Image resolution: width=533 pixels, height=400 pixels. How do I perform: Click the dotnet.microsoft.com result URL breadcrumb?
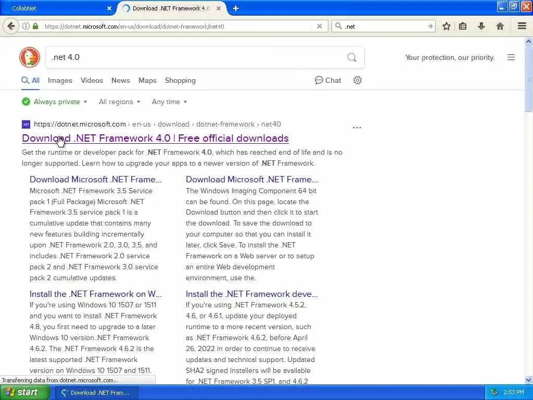pyautogui.click(x=157, y=124)
